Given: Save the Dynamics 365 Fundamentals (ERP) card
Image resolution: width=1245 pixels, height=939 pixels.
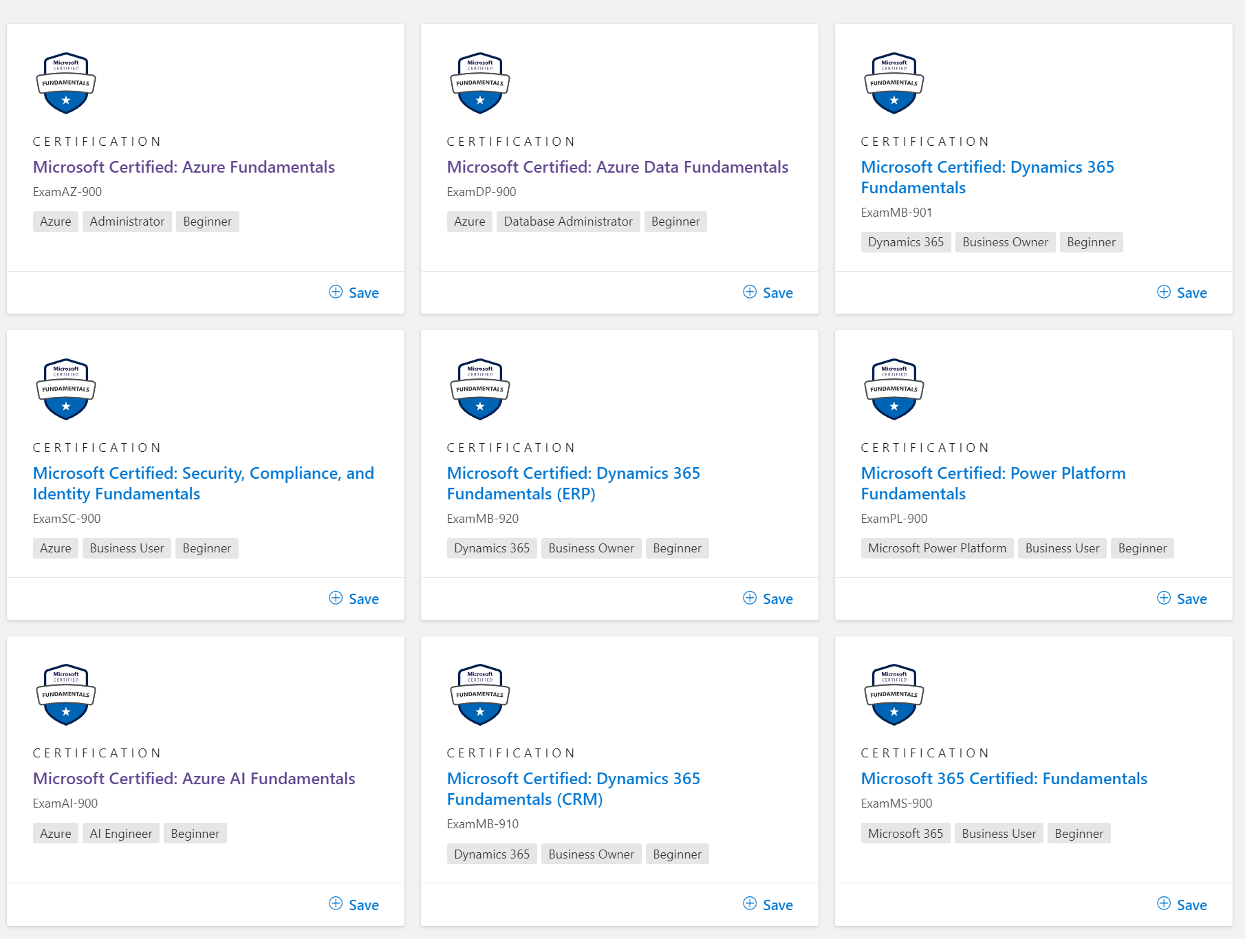Looking at the screenshot, I should [x=768, y=598].
